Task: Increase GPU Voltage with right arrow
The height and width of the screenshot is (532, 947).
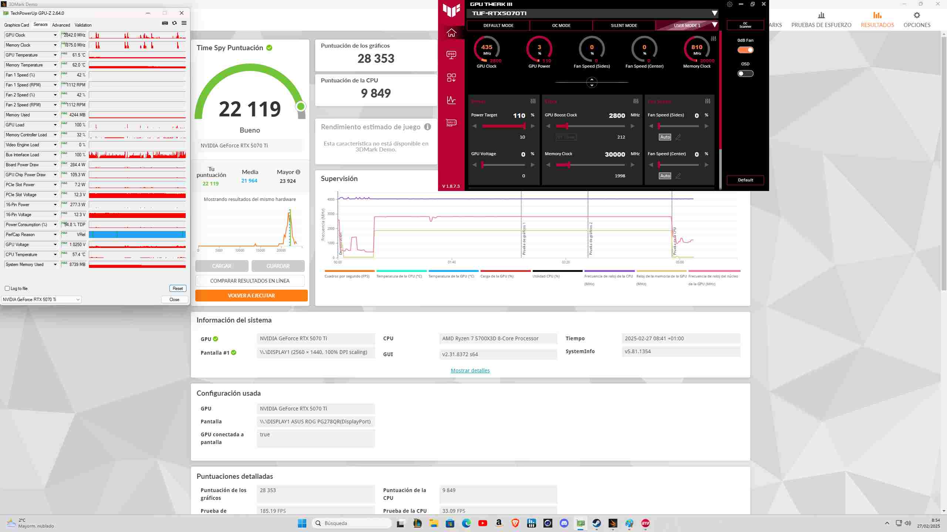Action: point(533,165)
